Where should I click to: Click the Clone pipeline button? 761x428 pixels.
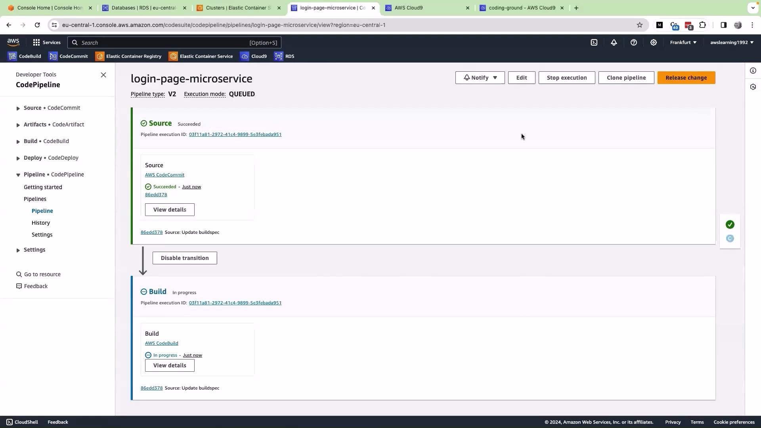pyautogui.click(x=626, y=78)
